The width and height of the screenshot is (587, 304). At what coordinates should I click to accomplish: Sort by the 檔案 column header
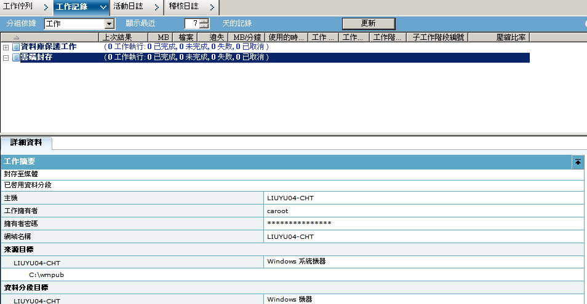[185, 37]
